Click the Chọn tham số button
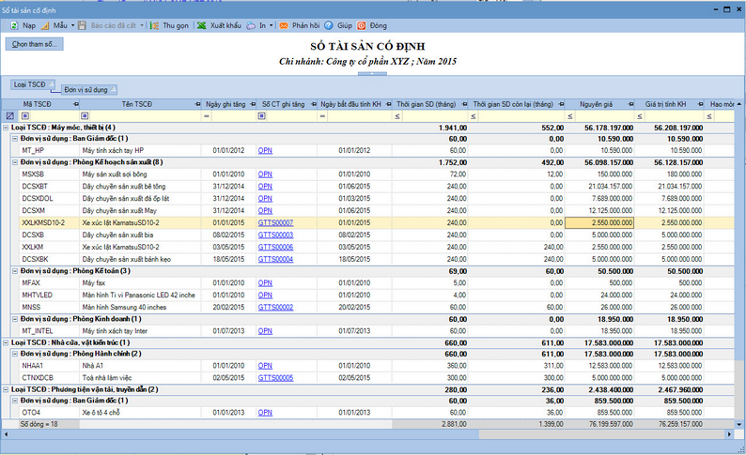The height and width of the screenshot is (455, 746). (34, 44)
